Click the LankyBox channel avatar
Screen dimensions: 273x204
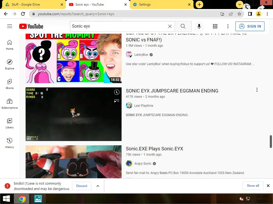point(129,54)
